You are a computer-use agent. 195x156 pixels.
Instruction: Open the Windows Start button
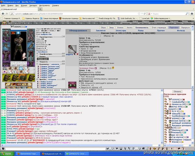click(7, 154)
